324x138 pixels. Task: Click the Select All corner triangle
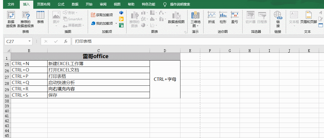pyautogui.click(x=9, y=51)
